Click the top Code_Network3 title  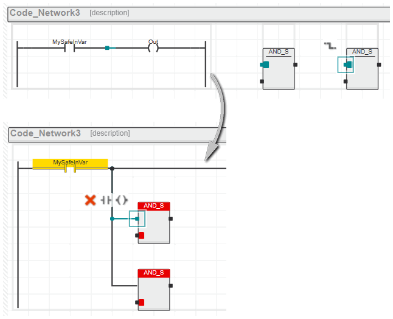point(46,13)
